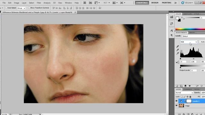205x115 pixels.
Task: Hide the image layer eye icon
Action: (x=176, y=106)
